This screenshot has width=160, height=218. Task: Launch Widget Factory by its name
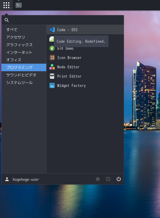click(71, 86)
